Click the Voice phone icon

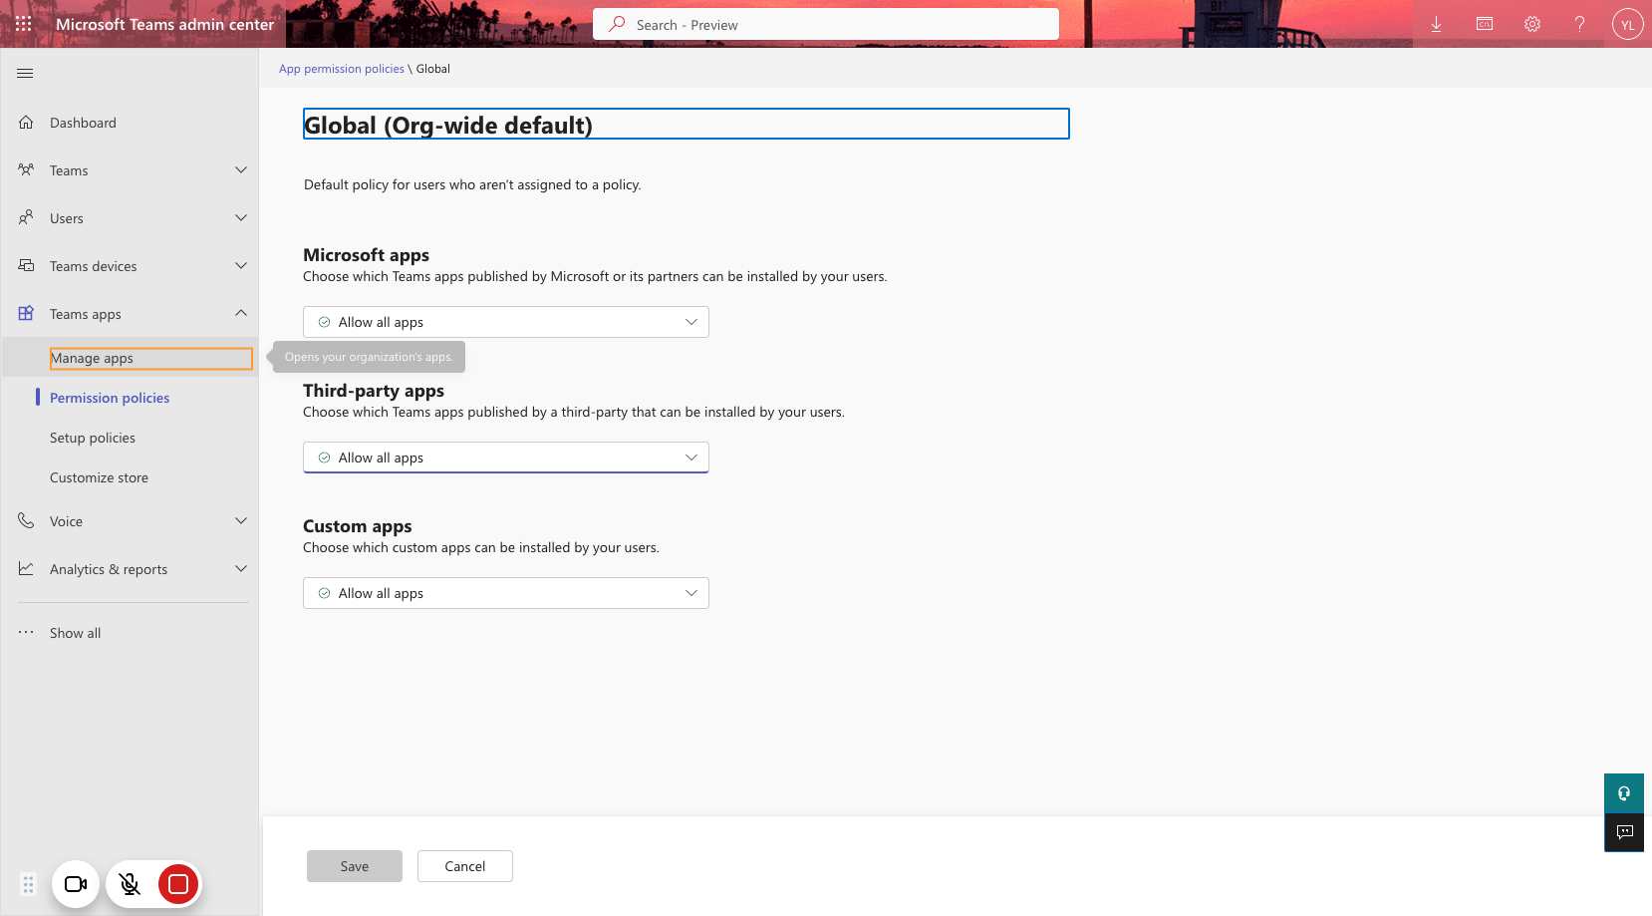26,521
